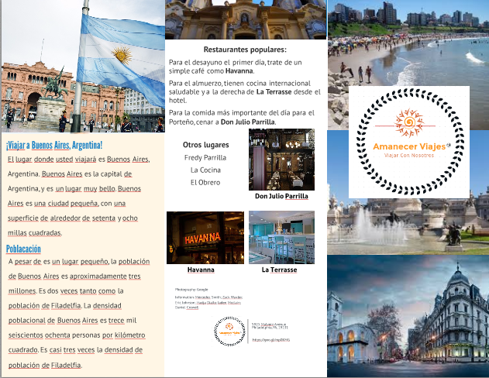This screenshot has height=378, width=489.
Task: Click the 'Restaurantes populares:' heading
Action: pos(245,50)
